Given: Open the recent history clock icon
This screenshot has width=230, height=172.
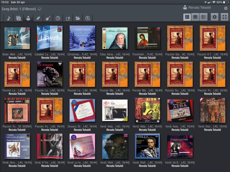Looking at the screenshot, I should (58, 18).
